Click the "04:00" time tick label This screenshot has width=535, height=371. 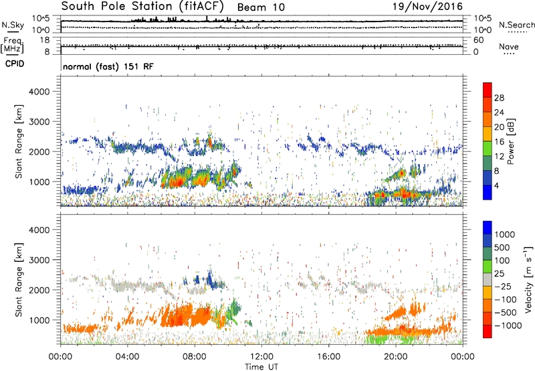click(127, 357)
